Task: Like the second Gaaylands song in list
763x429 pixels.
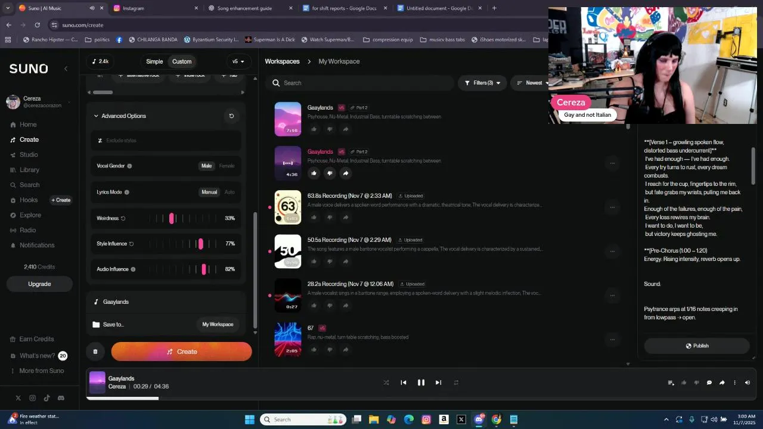Action: click(x=314, y=173)
